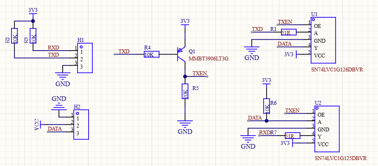This screenshot has width=378, height=166.
Task: Click the H2 designator label
Action: pos(77,106)
